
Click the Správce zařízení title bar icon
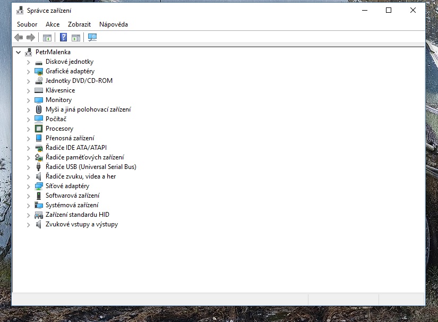tap(20, 10)
